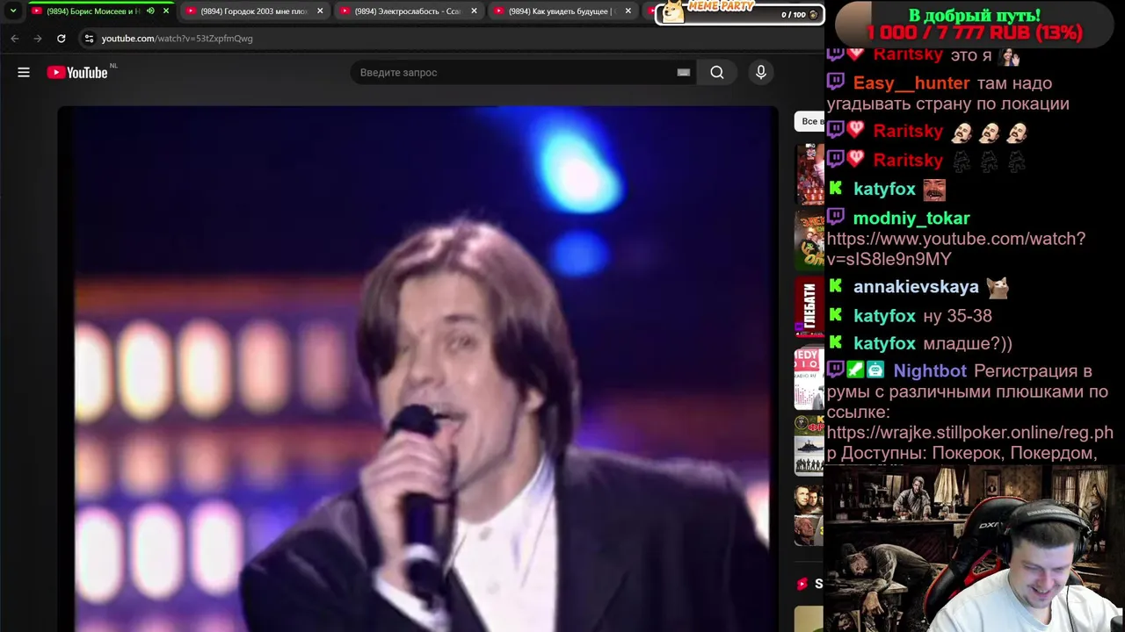Go back in browser history
This screenshot has width=1125, height=632.
click(15, 39)
